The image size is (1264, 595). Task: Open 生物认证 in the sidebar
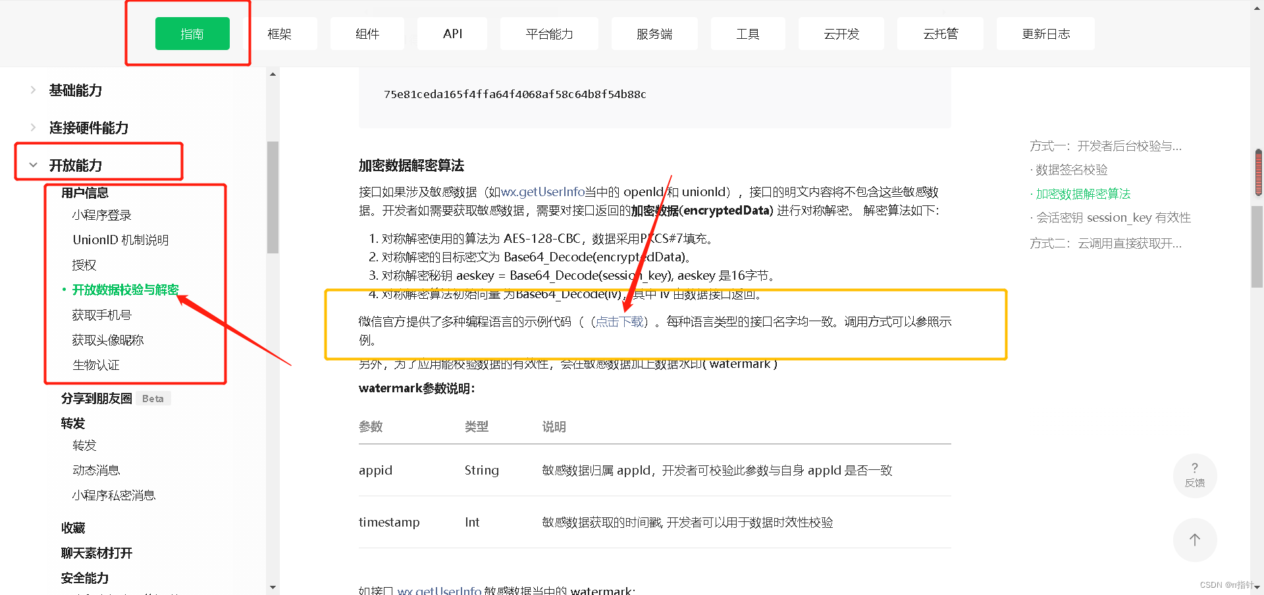pos(96,365)
